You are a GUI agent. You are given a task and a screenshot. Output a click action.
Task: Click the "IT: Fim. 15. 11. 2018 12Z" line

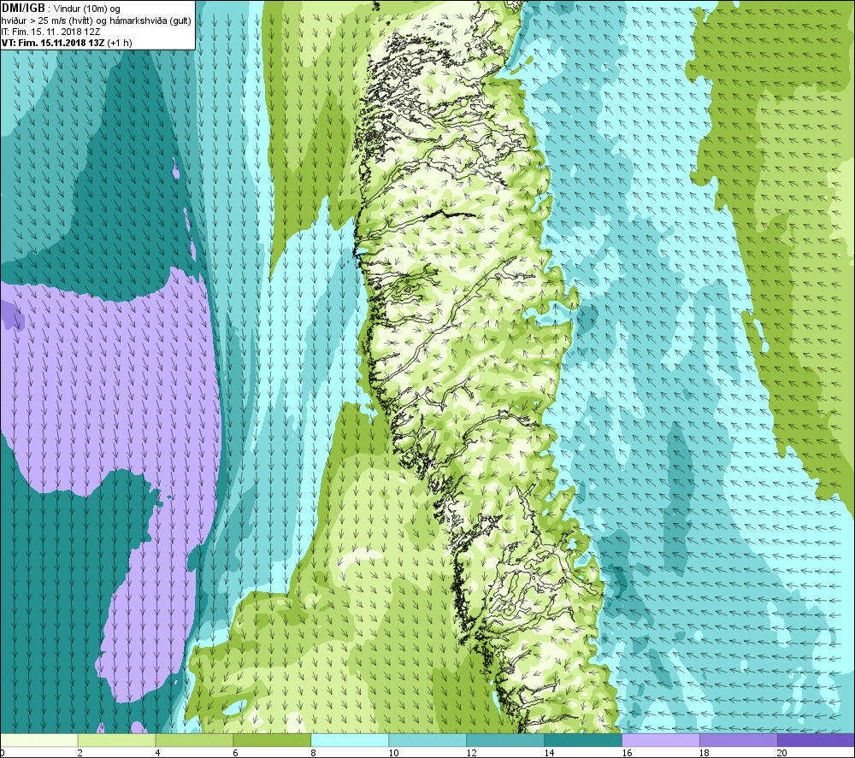(51, 32)
